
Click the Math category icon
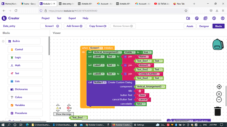[12, 65]
